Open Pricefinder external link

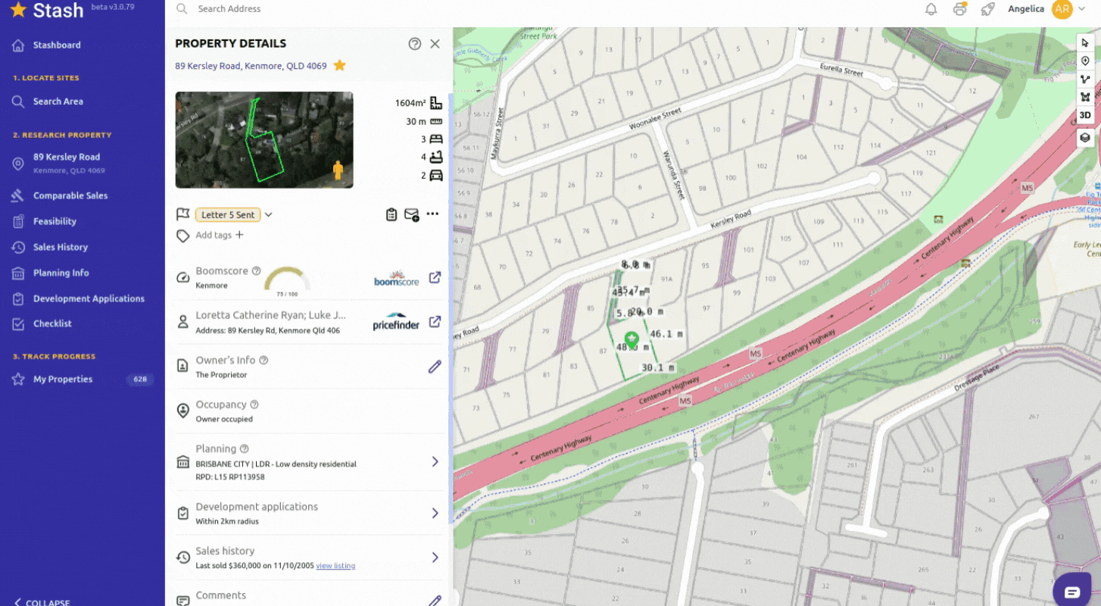click(x=435, y=321)
